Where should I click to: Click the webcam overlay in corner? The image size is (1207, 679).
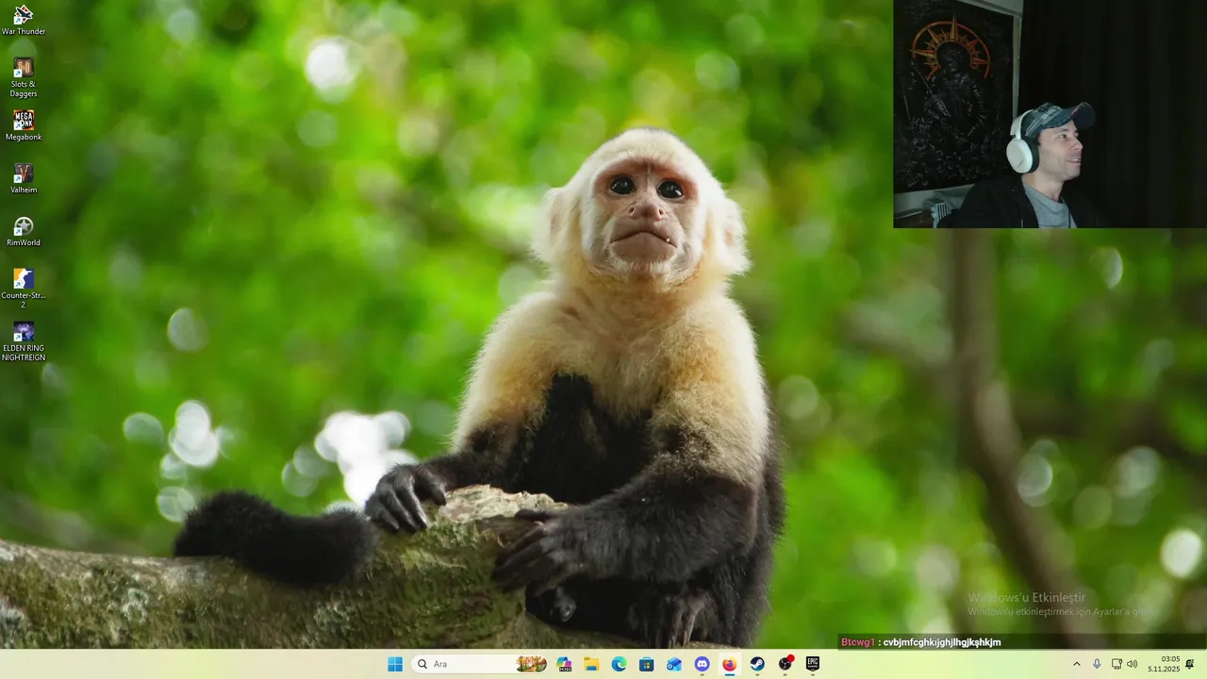1050,114
